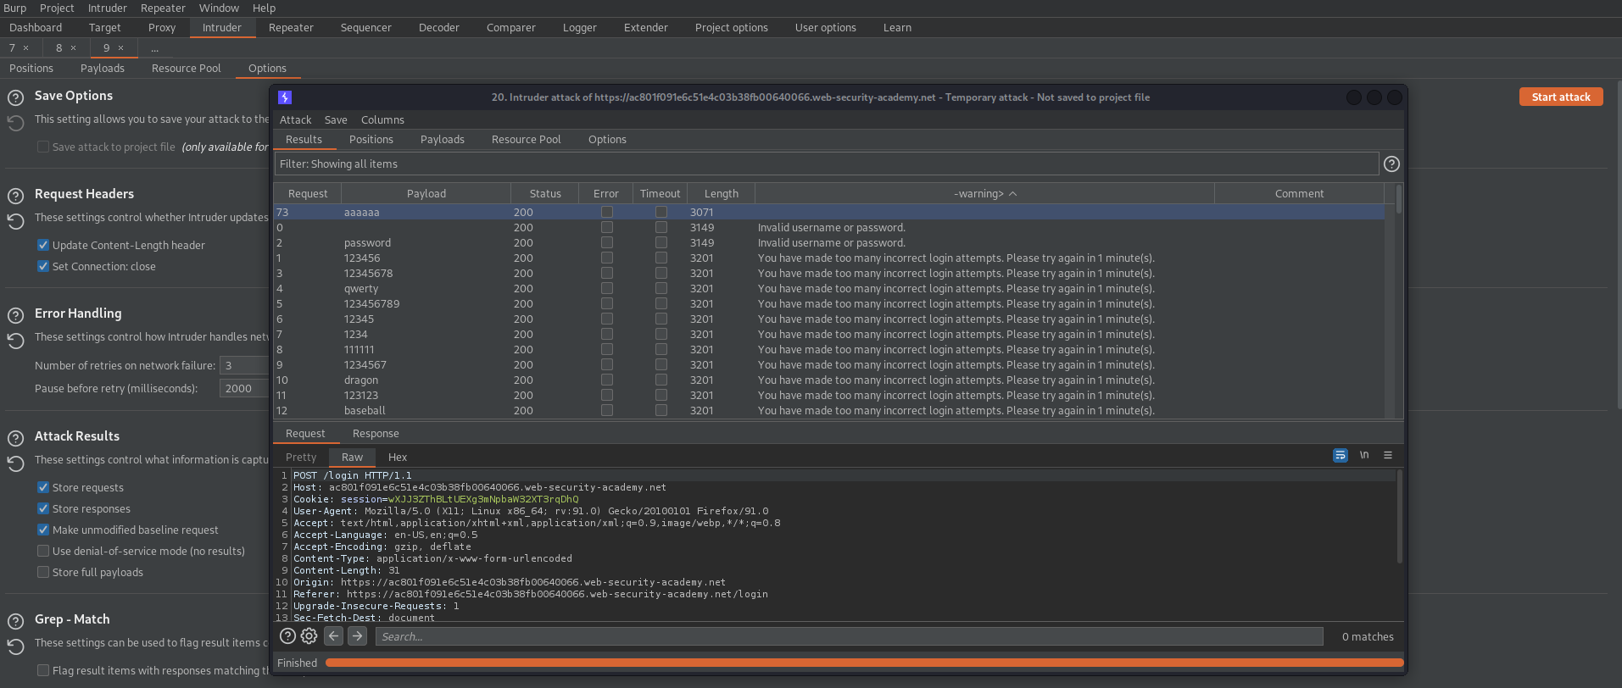Image resolution: width=1622 pixels, height=688 pixels.
Task: Toggle Store requests checkbox
Action: coord(43,487)
